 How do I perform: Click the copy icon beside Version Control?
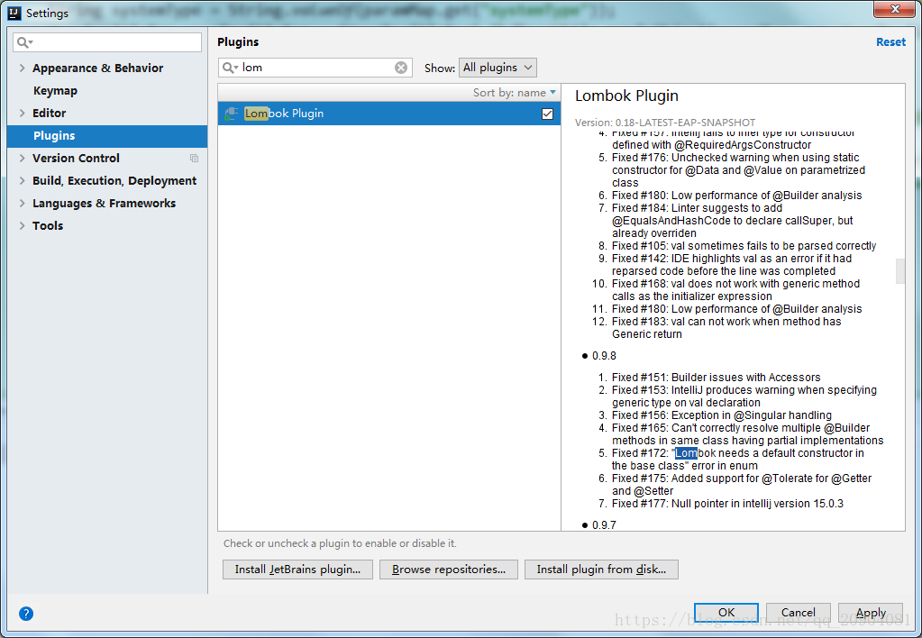coord(194,159)
